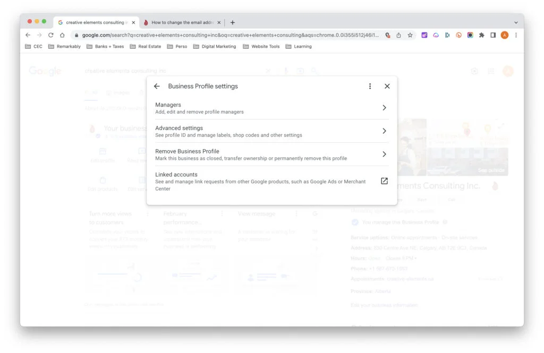Viewport: 544px width, 353px height.
Task: Open Google account avatar on search page
Action: tap(508, 71)
